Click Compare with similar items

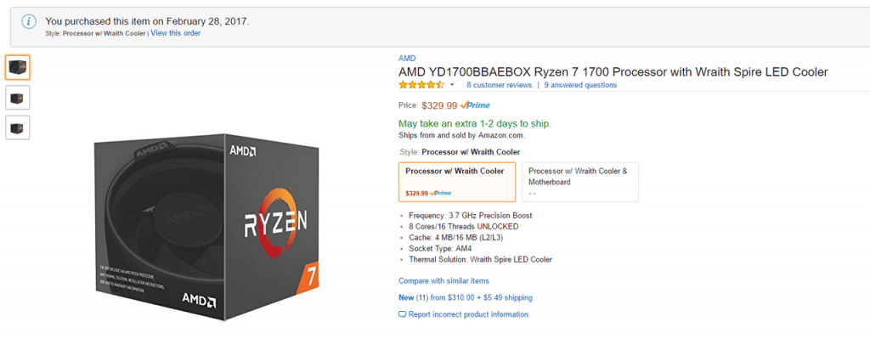click(443, 280)
